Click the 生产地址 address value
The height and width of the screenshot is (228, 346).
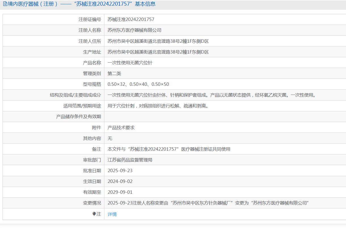(158, 52)
